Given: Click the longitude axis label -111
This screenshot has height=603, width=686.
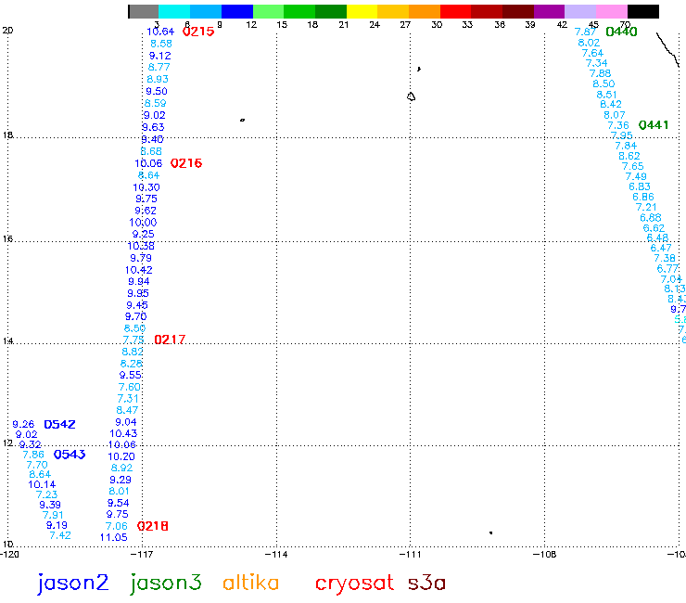Looking at the screenshot, I should pyautogui.click(x=411, y=555).
